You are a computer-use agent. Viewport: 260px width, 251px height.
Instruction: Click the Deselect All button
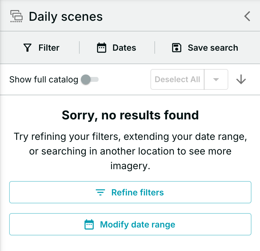177,79
